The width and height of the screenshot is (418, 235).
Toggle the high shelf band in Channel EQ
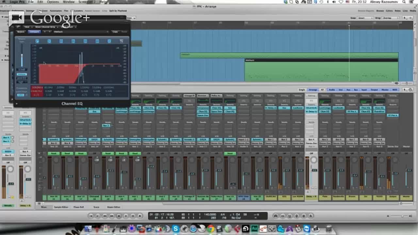tap(109, 41)
